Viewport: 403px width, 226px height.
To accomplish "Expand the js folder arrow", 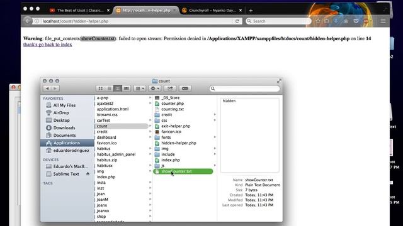I will 215,165.
